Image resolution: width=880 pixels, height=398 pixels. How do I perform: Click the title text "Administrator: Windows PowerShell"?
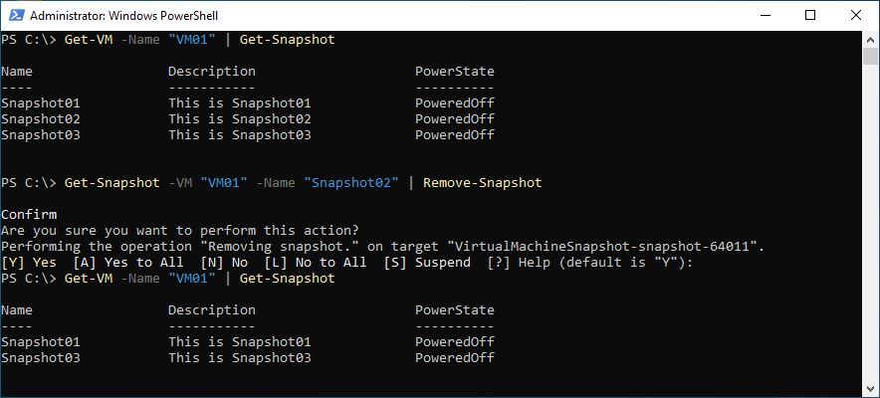pos(123,16)
